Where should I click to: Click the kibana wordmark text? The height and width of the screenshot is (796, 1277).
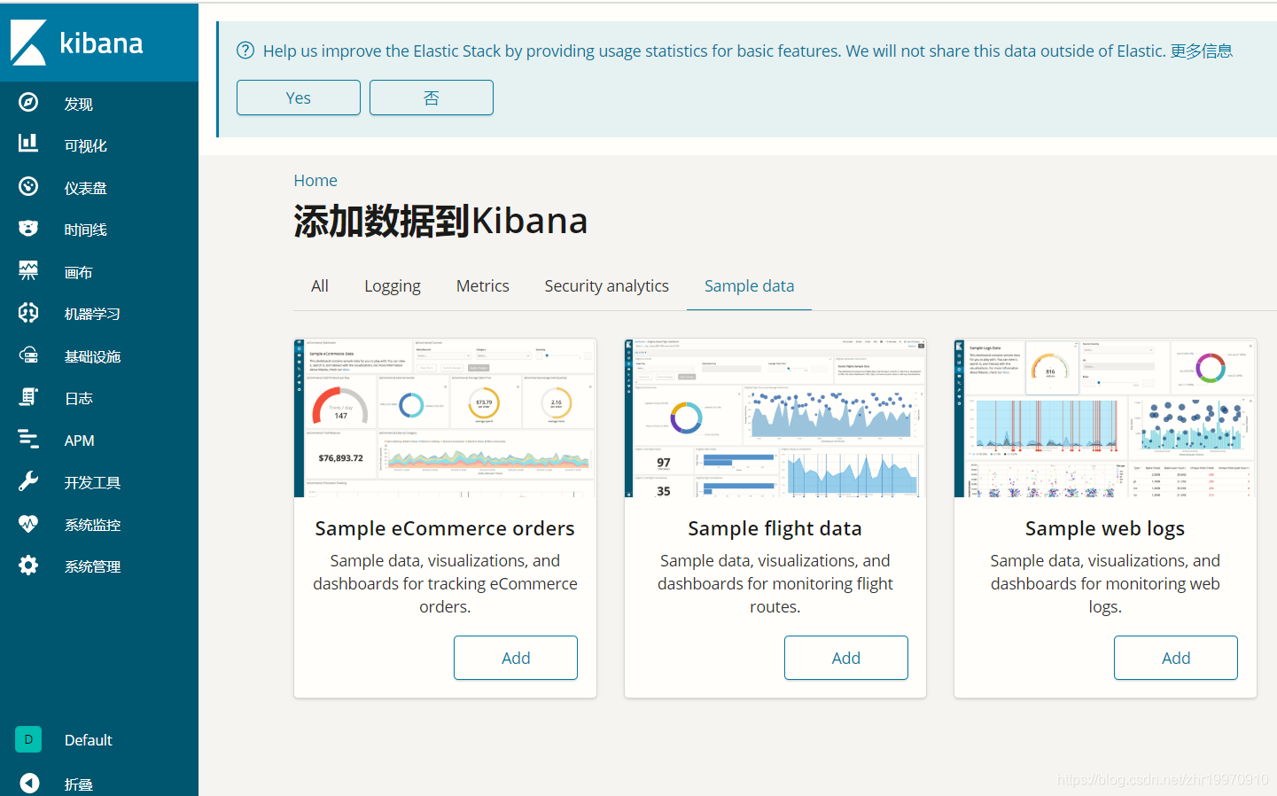[101, 43]
